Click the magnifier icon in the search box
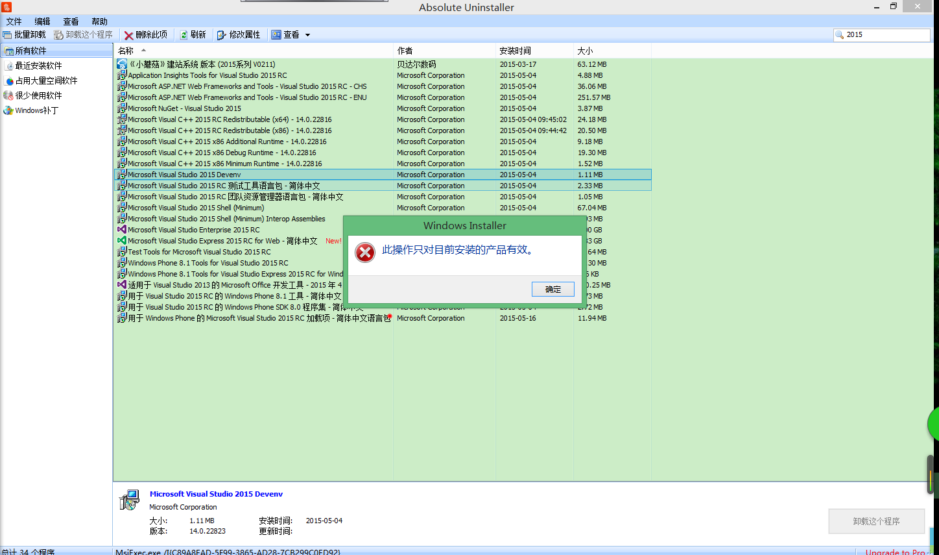Screen dimensions: 939x555 [x=840, y=35]
